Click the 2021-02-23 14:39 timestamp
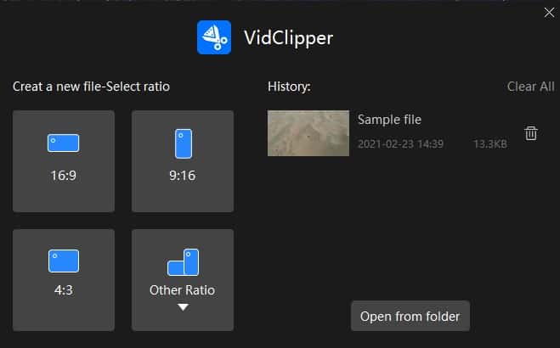The height and width of the screenshot is (348, 560). coord(400,144)
